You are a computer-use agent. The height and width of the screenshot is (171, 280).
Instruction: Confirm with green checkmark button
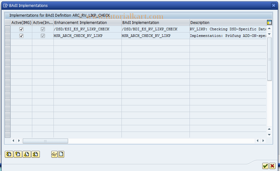pos(265,166)
